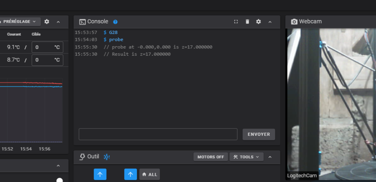
Task: Collapse the panel below temperature graph
Action: pyautogui.click(x=58, y=166)
